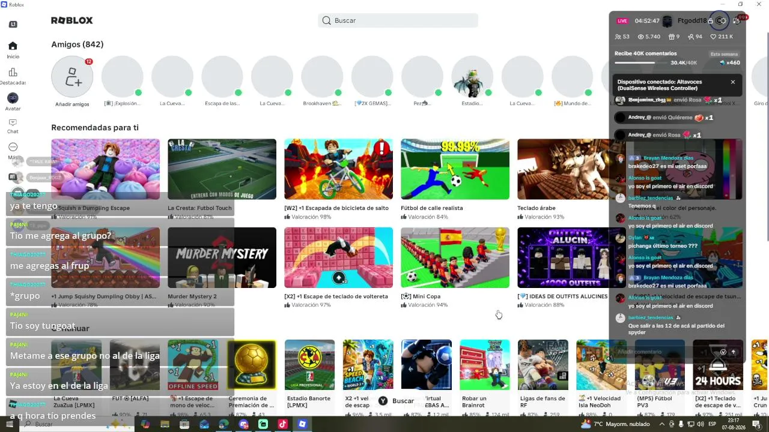Click the L1 controller badge in sidebar
This screenshot has height=432, width=769.
13,25
